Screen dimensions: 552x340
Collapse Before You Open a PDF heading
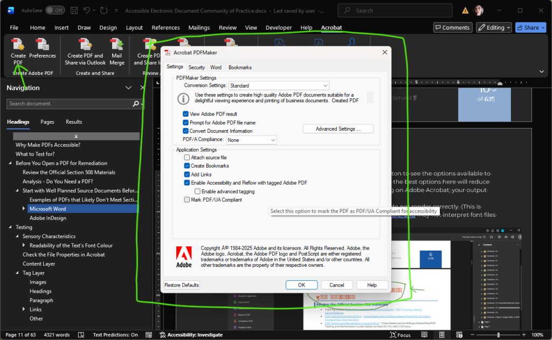tap(10, 163)
